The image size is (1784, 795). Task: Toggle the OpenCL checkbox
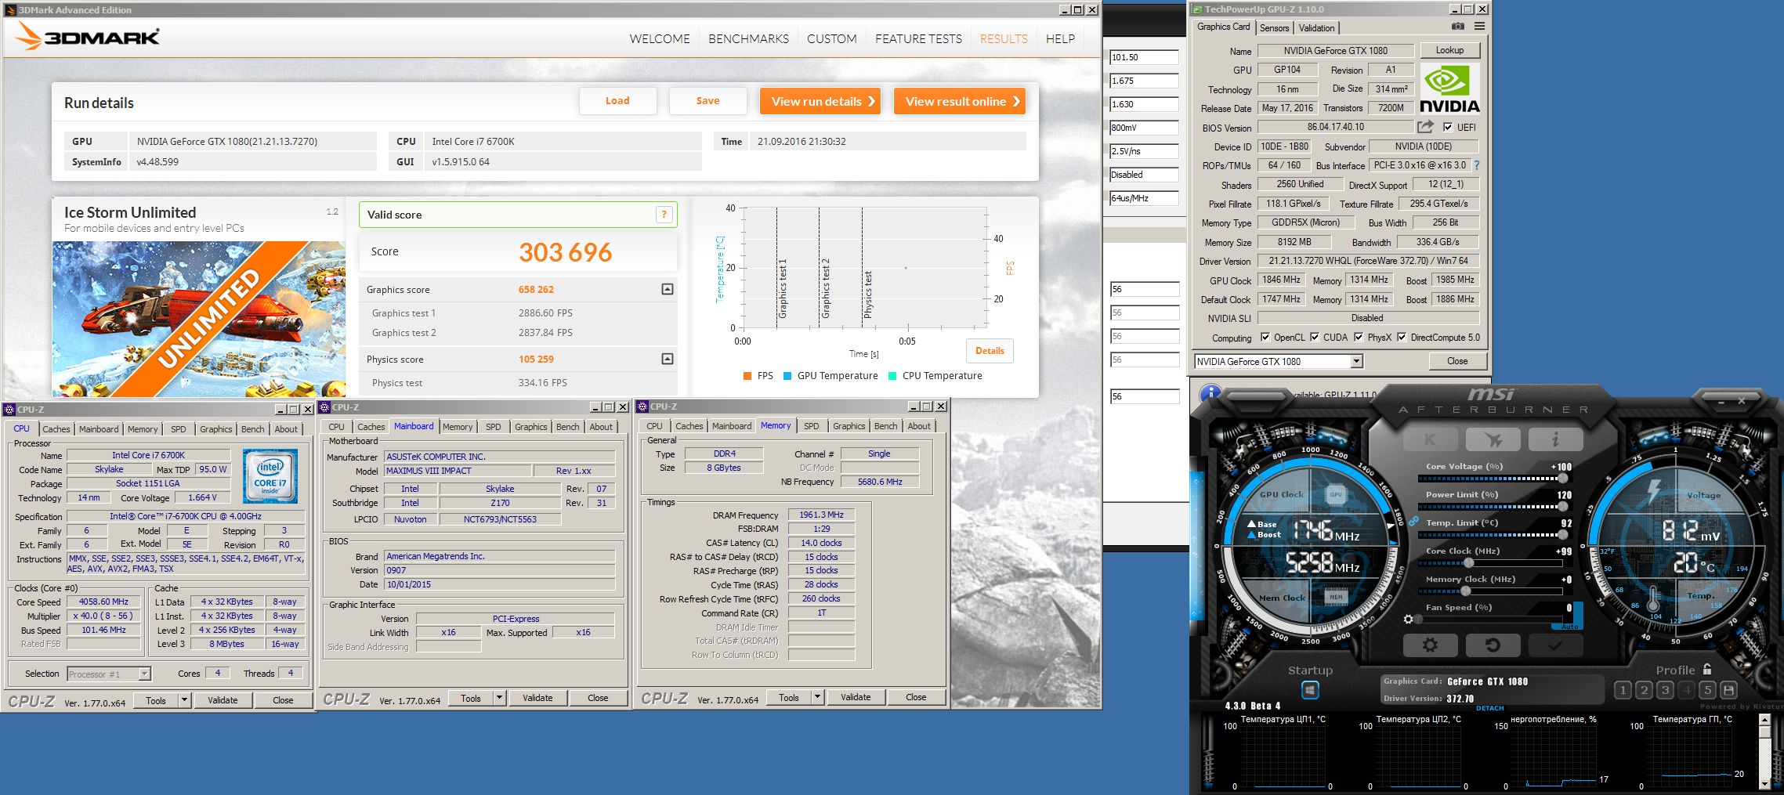coord(1265,338)
